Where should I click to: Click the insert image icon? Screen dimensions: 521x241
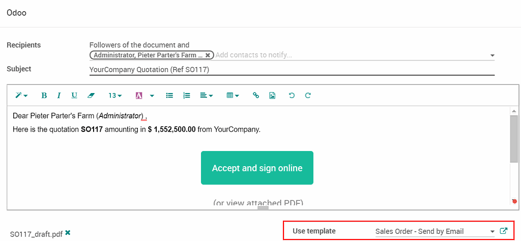272,96
